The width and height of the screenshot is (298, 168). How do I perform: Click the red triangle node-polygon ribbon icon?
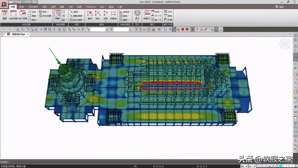tap(106, 13)
